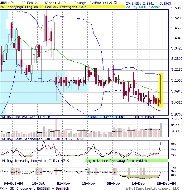Click the 30% IMI axis label
The image size is (187, 190).
point(174,175)
